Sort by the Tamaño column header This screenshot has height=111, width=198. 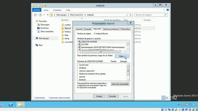click(x=147, y=20)
